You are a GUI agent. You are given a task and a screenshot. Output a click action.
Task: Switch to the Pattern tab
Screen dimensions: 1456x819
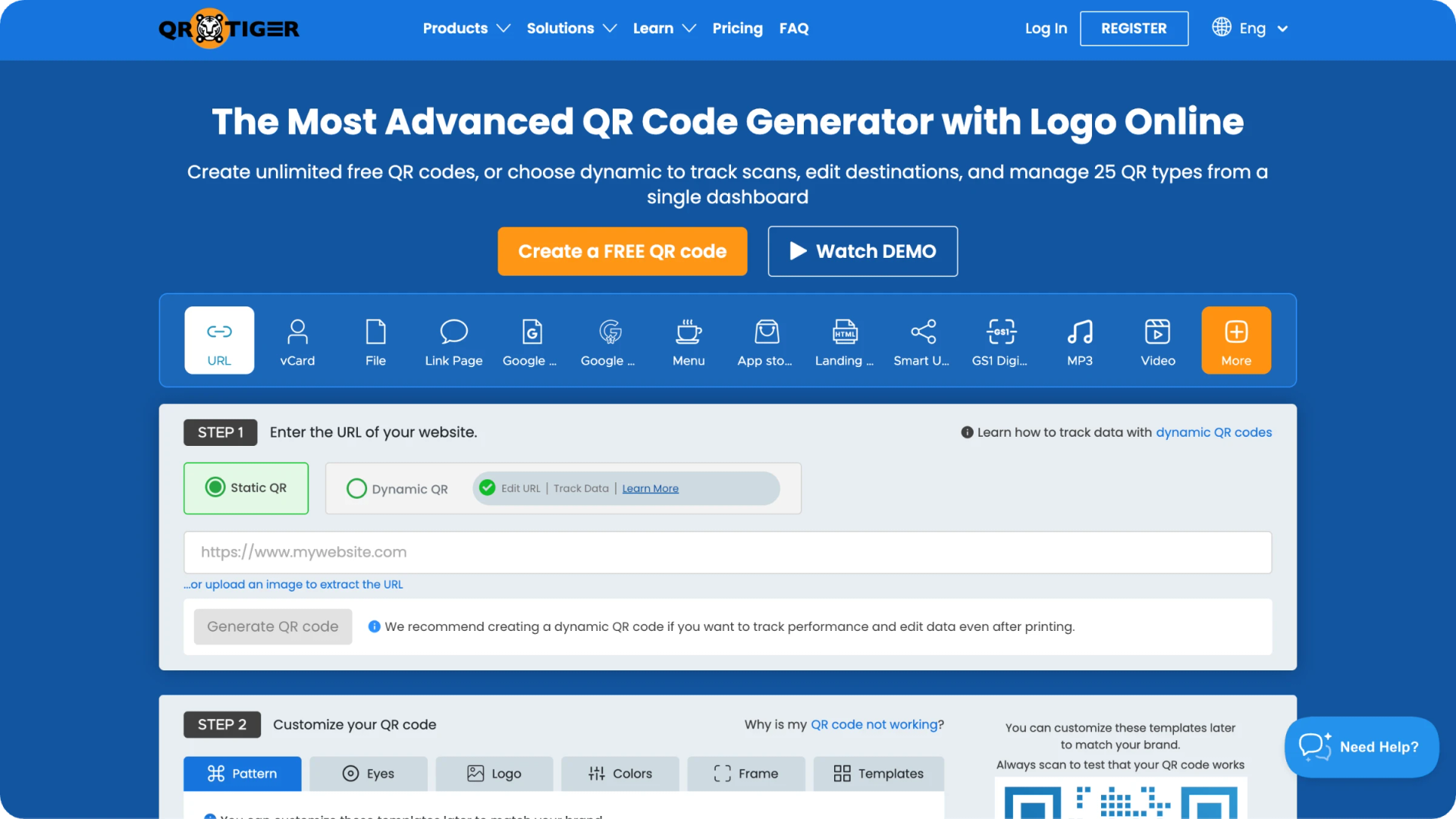242,773
